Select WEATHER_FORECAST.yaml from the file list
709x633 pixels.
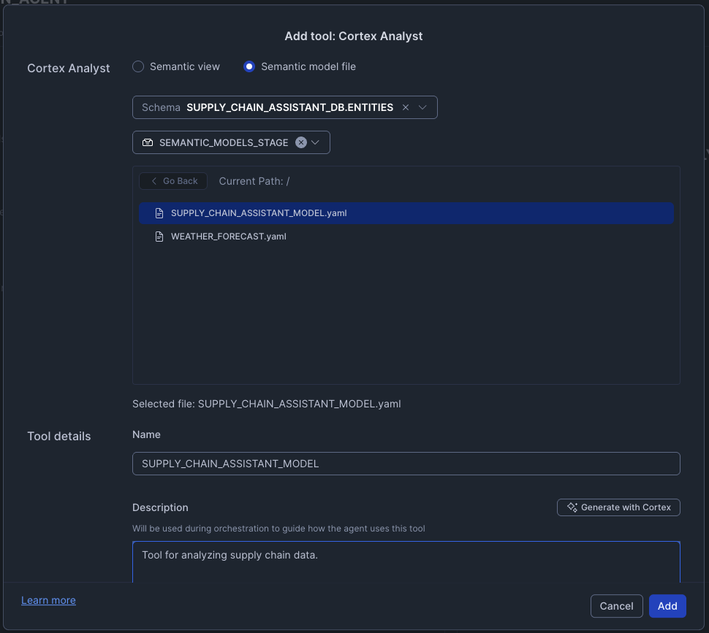[x=228, y=236]
